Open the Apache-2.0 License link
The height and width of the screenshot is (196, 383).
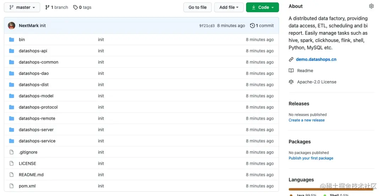[x=317, y=82]
